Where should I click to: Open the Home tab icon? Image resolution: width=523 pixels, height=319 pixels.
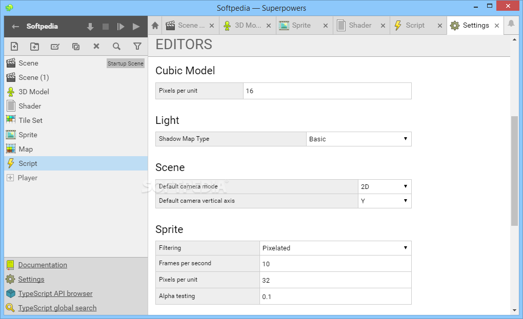(155, 25)
